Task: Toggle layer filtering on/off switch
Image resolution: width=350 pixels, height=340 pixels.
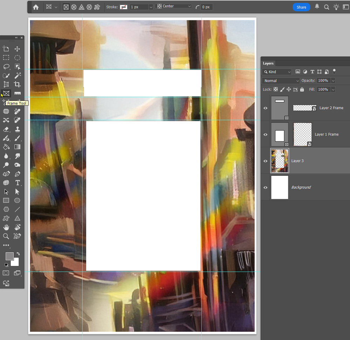Action: [334, 71]
